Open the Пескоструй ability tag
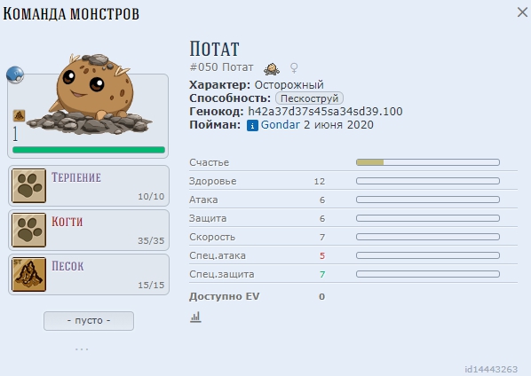The width and height of the screenshot is (531, 376). pyautogui.click(x=309, y=98)
